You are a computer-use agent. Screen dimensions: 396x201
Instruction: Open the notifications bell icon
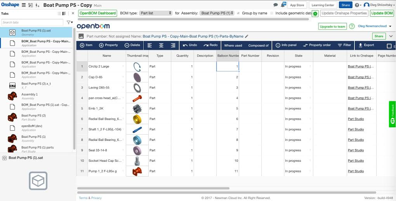[x=283, y=5]
